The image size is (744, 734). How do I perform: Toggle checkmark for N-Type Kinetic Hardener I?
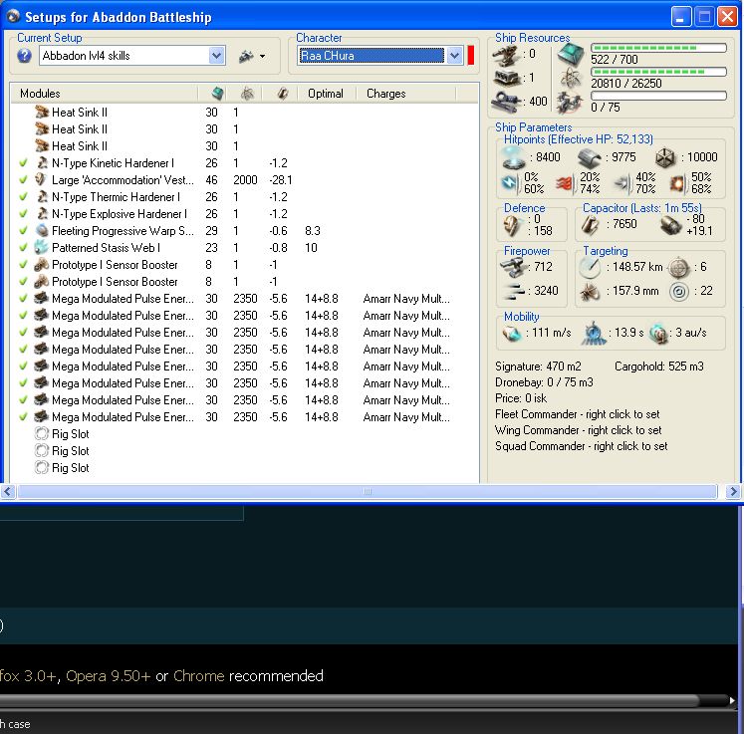(23, 163)
